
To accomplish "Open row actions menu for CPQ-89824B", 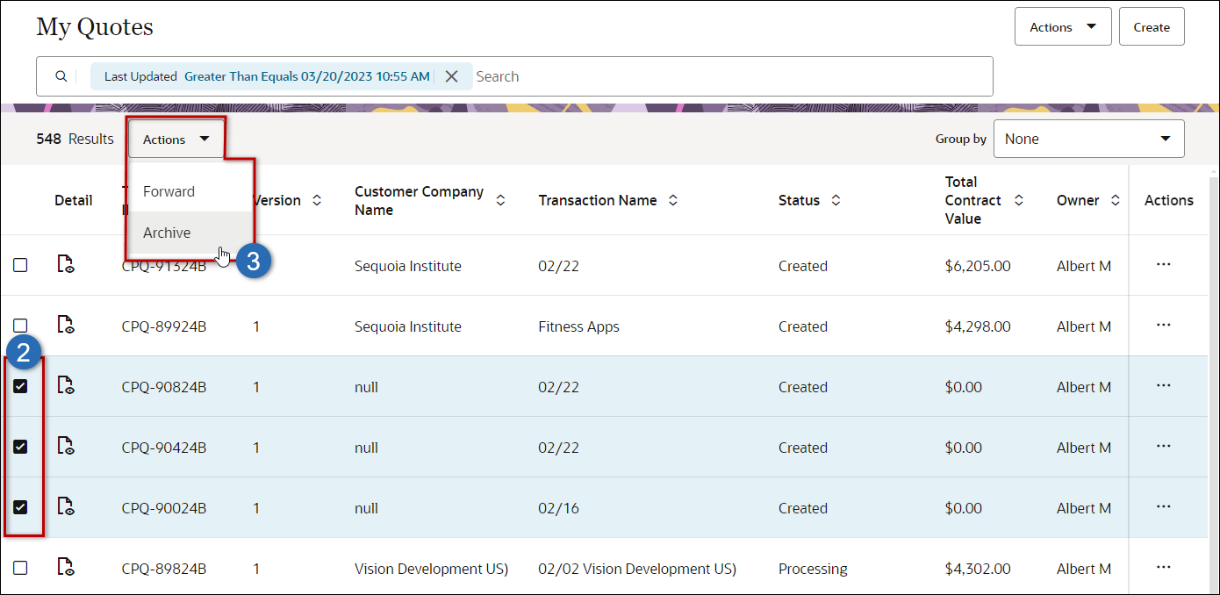I will click(1164, 568).
